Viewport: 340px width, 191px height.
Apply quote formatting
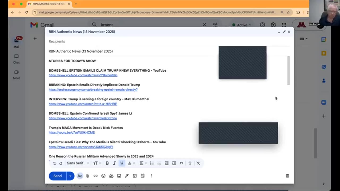pos(181,163)
